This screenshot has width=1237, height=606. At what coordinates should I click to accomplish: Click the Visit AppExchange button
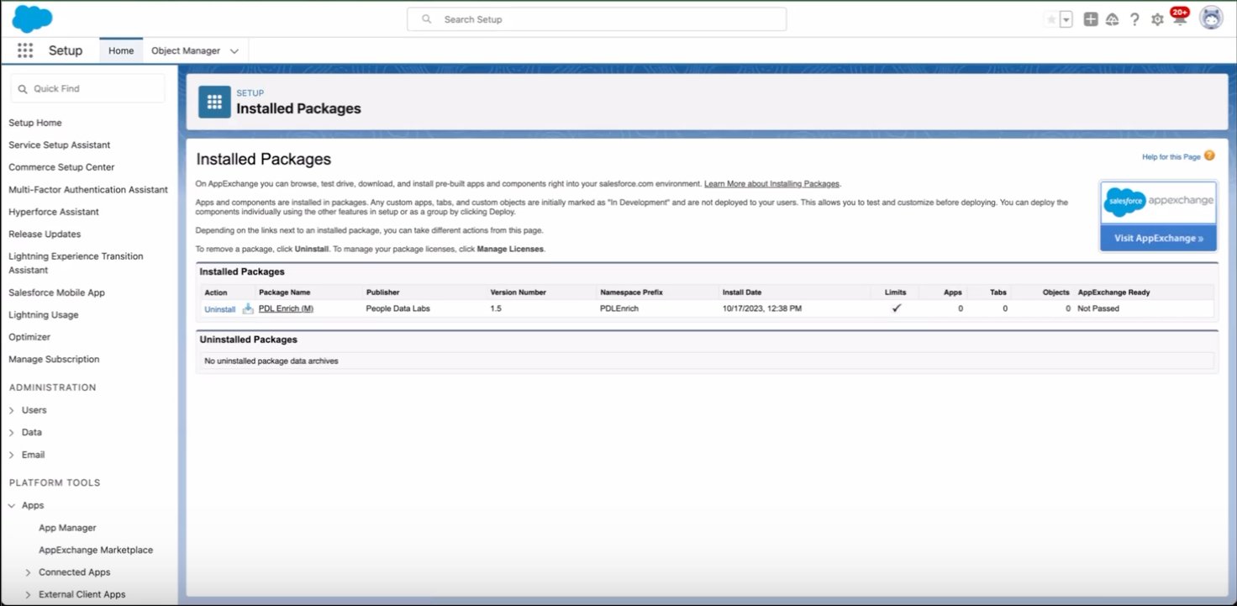click(1158, 239)
